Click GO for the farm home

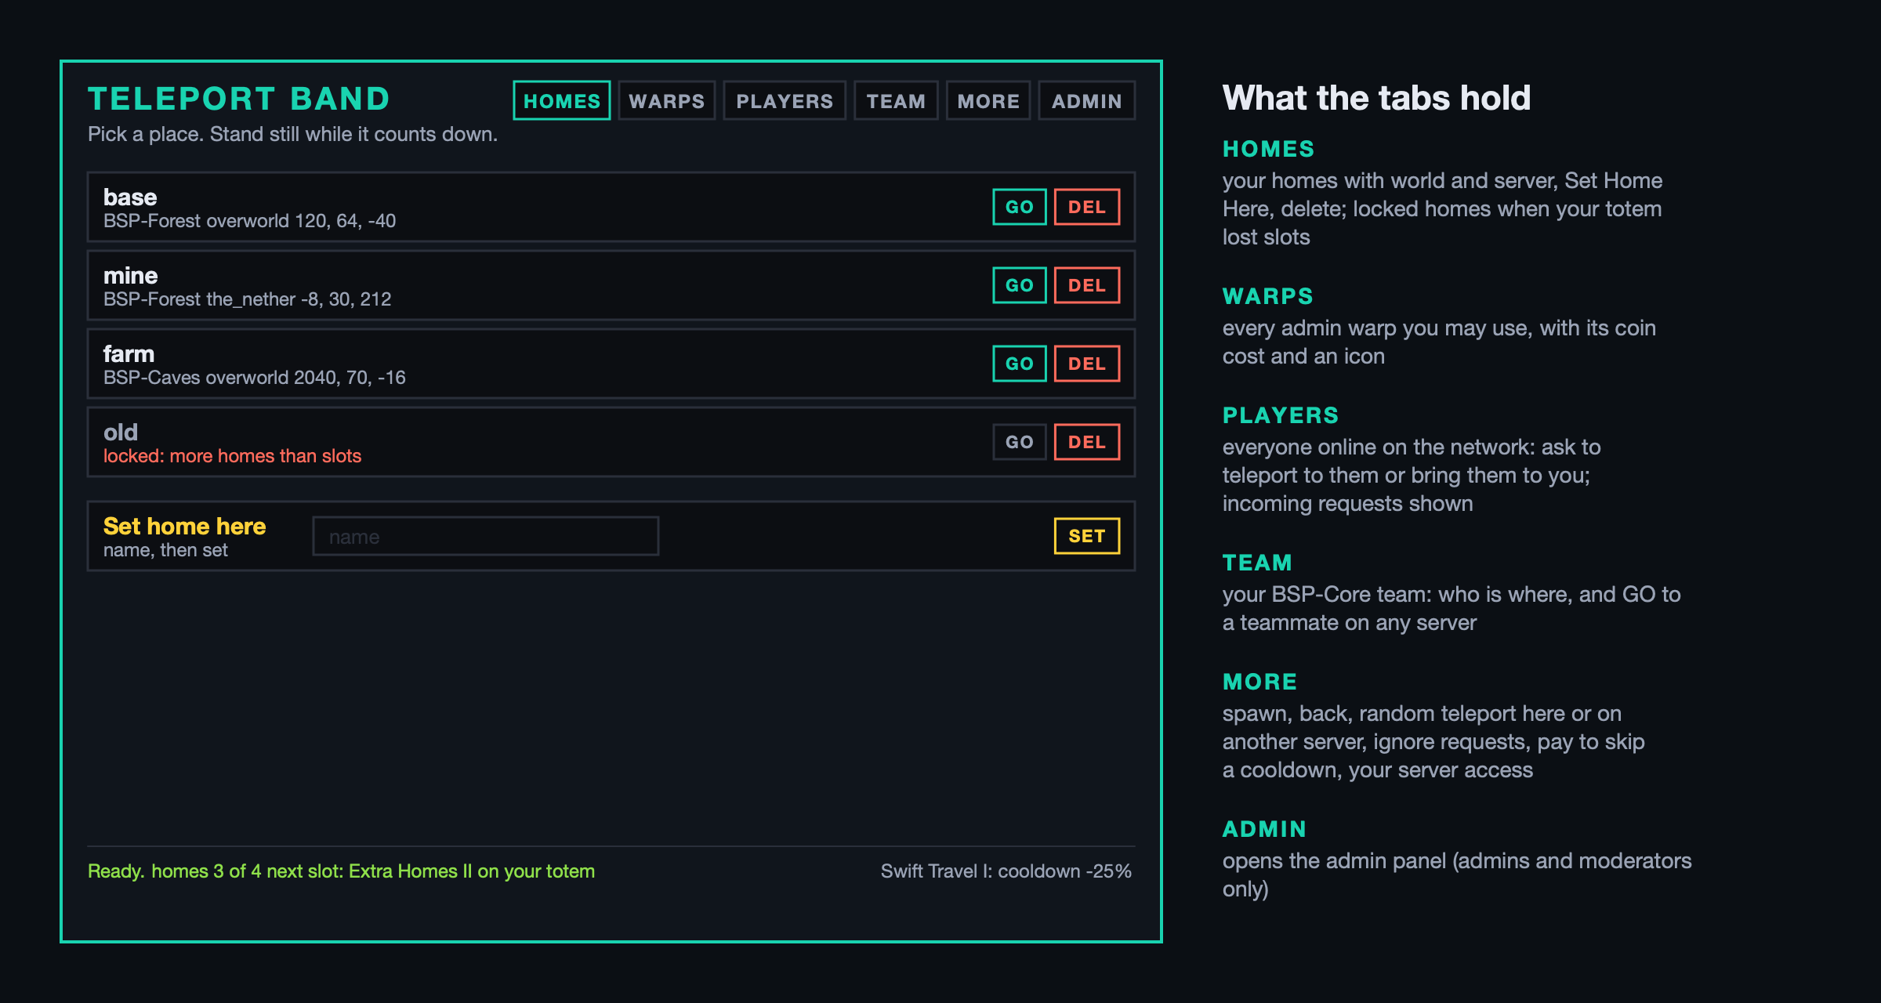(1020, 364)
